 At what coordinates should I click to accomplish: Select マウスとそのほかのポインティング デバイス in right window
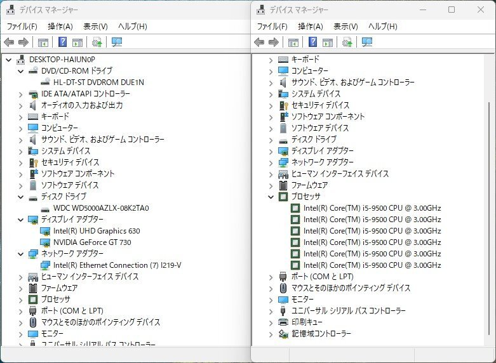tap(351, 287)
